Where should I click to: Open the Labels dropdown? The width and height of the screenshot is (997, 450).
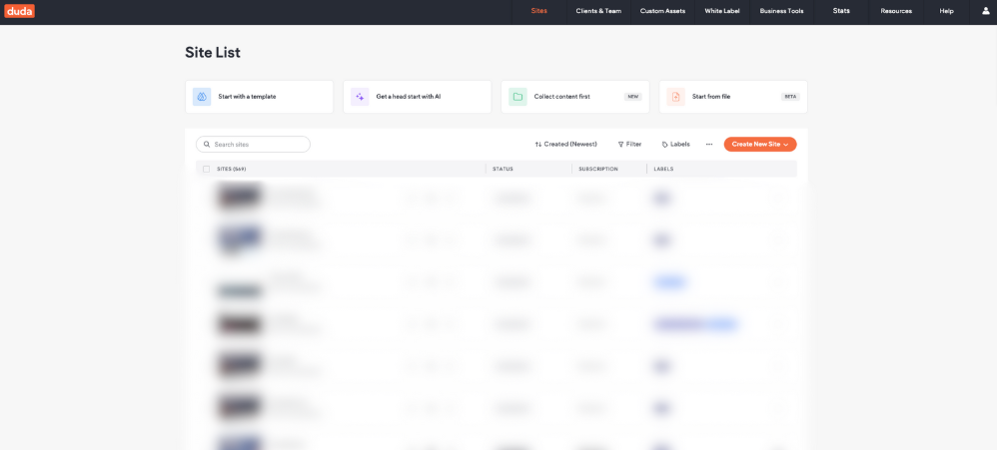tap(675, 145)
